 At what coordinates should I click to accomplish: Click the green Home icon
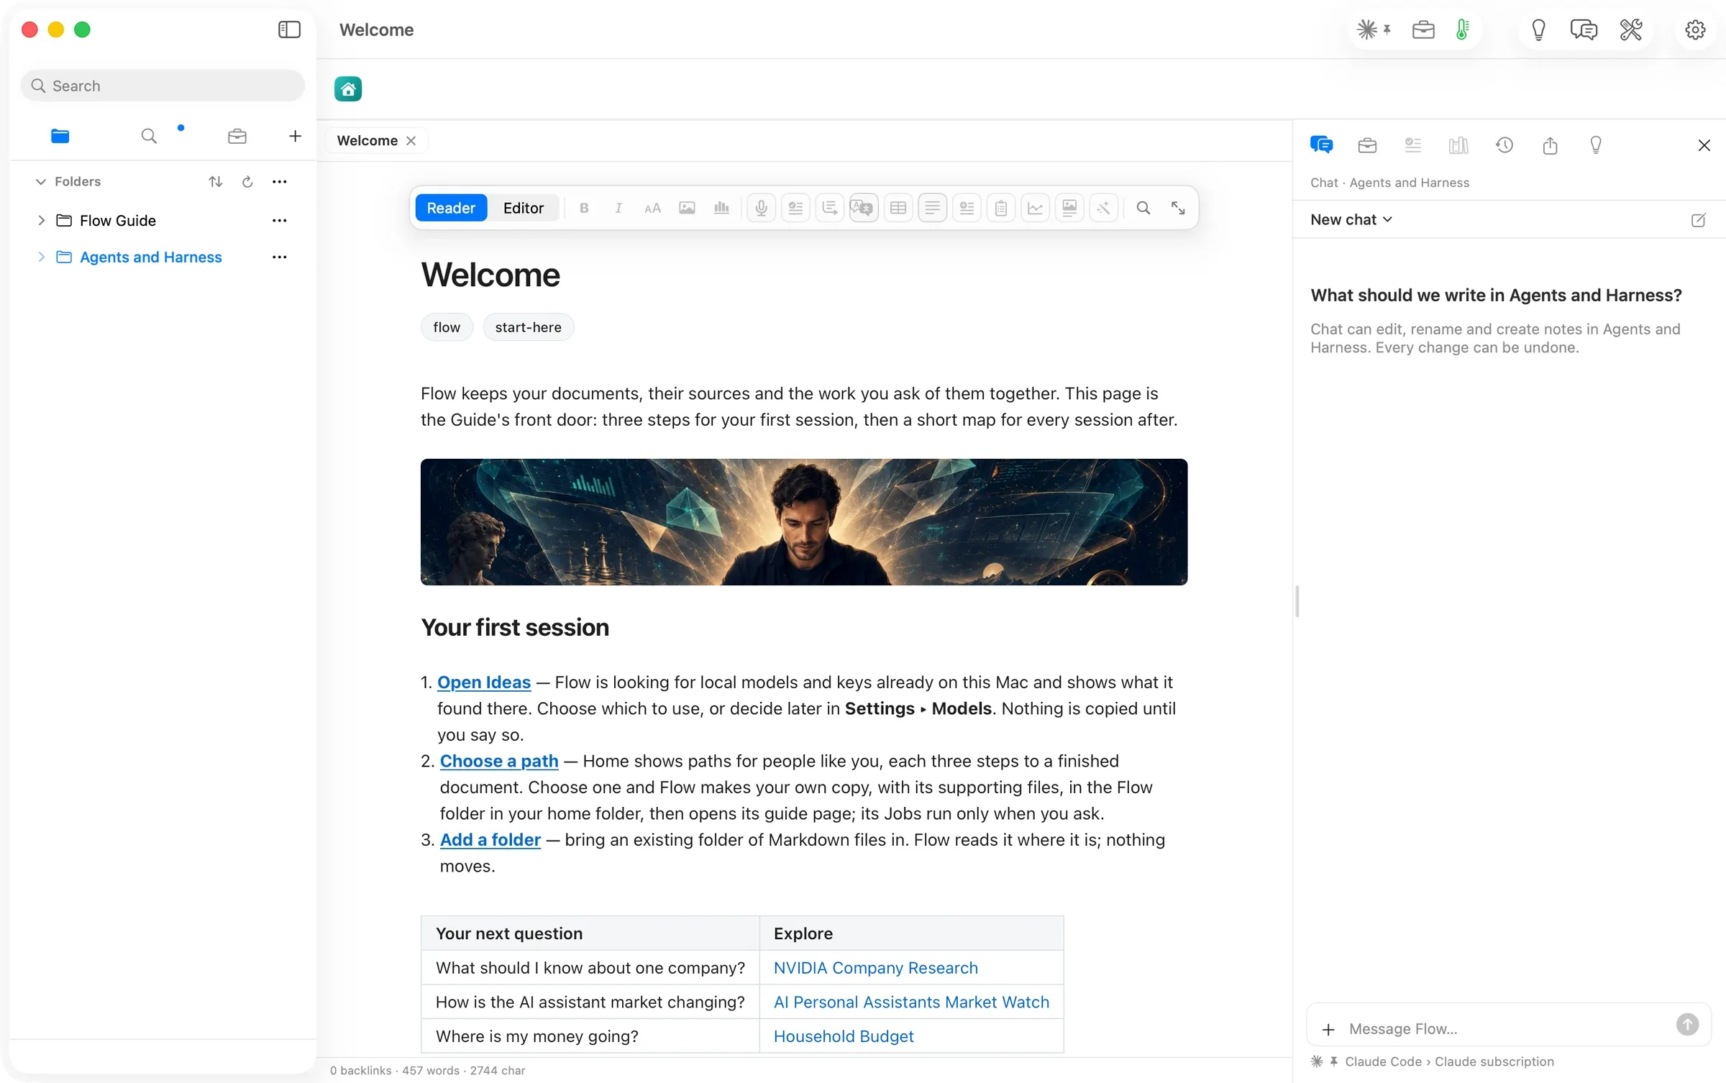point(348,89)
